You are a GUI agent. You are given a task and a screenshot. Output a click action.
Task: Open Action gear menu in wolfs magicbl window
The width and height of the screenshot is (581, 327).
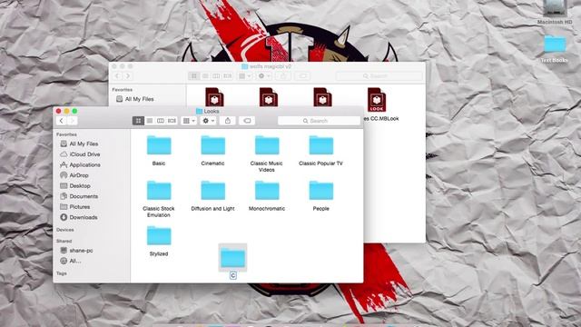click(264, 76)
